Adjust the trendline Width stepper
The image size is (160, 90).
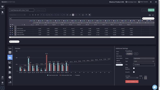(142, 78)
